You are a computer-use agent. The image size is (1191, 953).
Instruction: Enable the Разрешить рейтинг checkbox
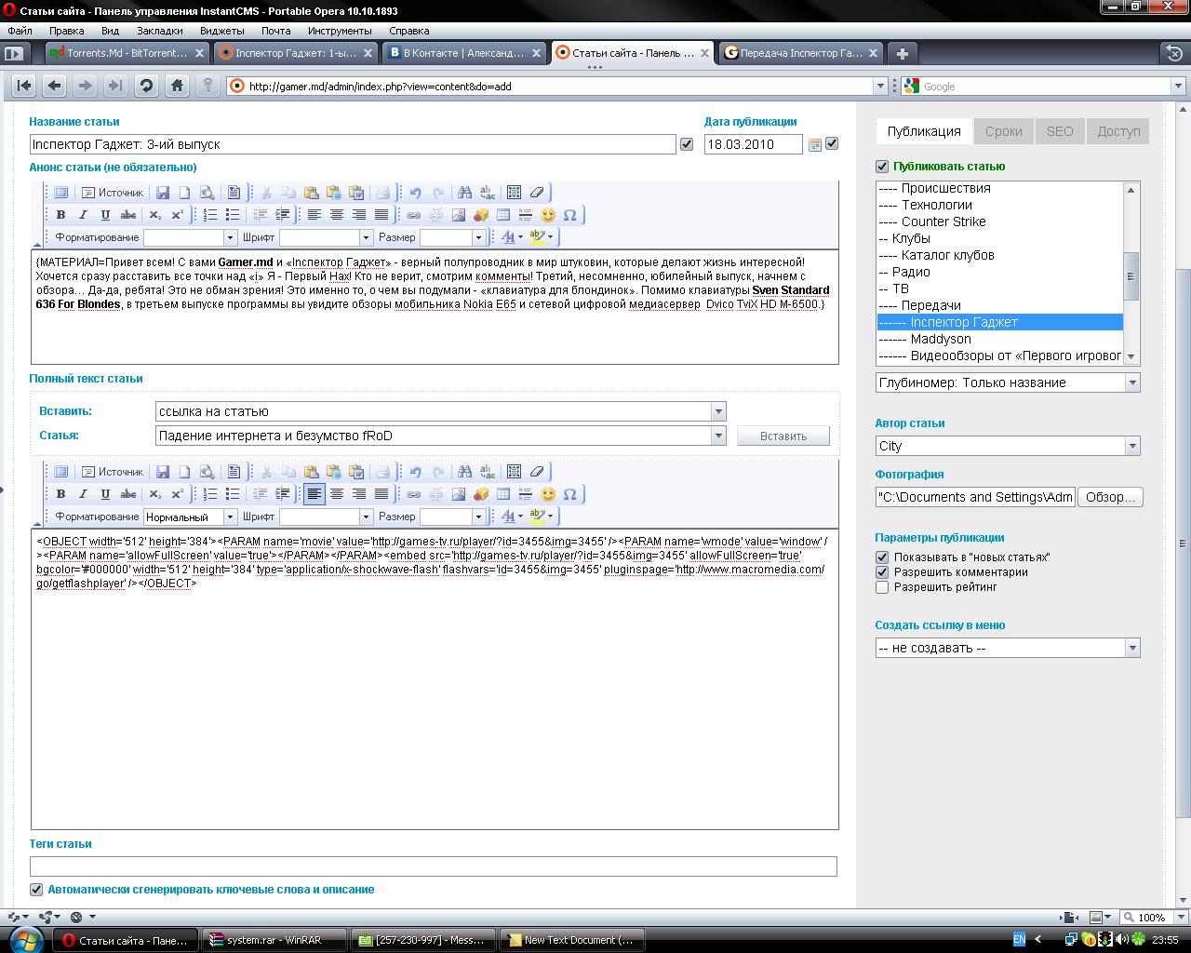coord(882,587)
